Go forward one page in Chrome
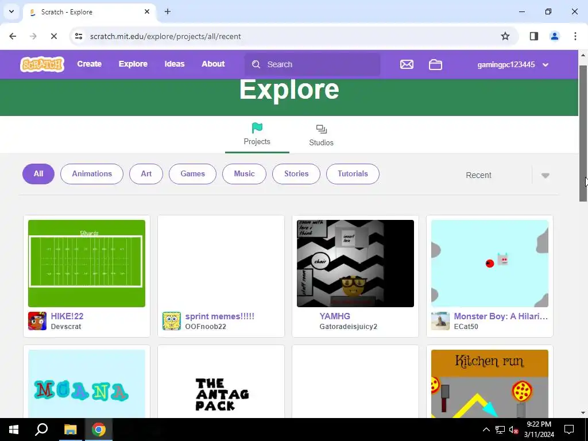 tap(33, 36)
